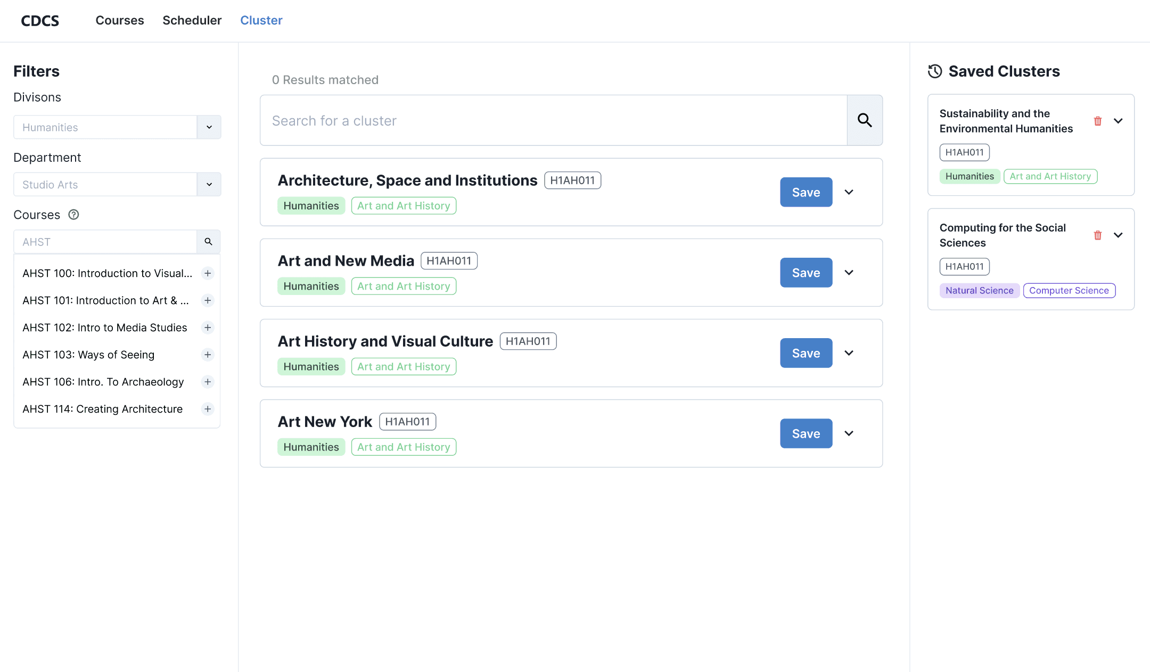
Task: Open the Divisions Humanities dropdown
Action: click(x=209, y=127)
